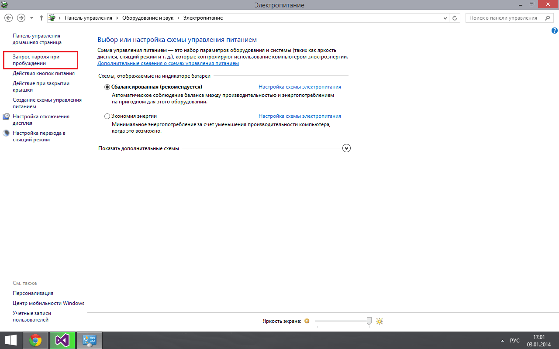This screenshot has height=349, width=559.
Task: Open the Windows Start button
Action: [11, 340]
